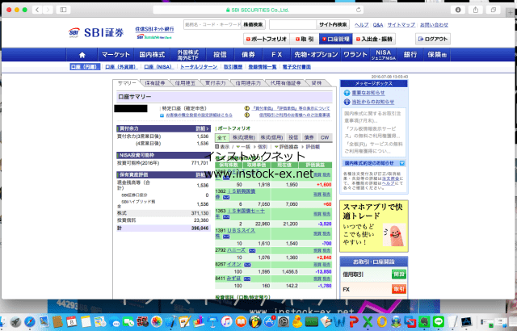Viewport: 517px width, 331px height.
Task: Open Photos from the Dock
Action: [157, 322]
